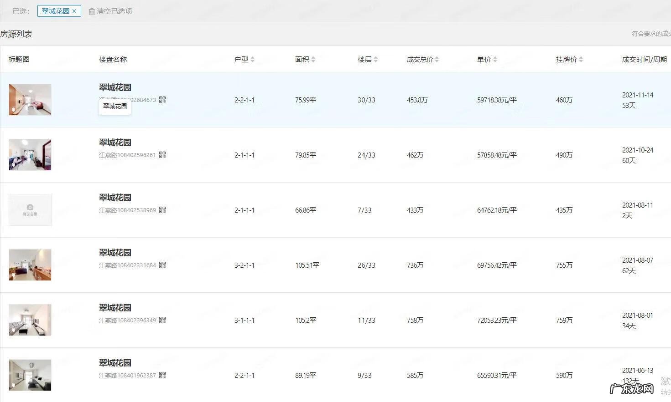This screenshot has height=402, width=671.
Task: Open QR code for listing 108402331684
Action: 162,265
